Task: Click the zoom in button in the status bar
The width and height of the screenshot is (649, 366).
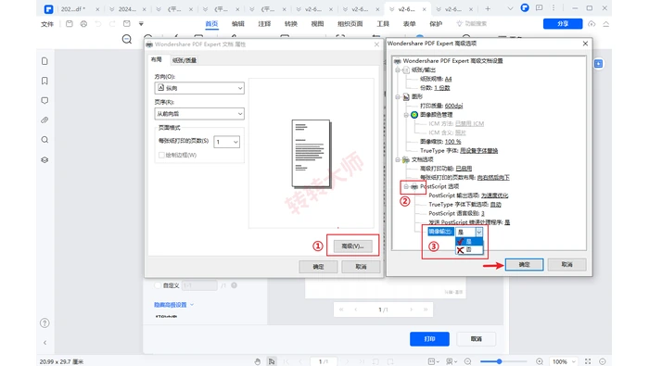Action: (540, 361)
